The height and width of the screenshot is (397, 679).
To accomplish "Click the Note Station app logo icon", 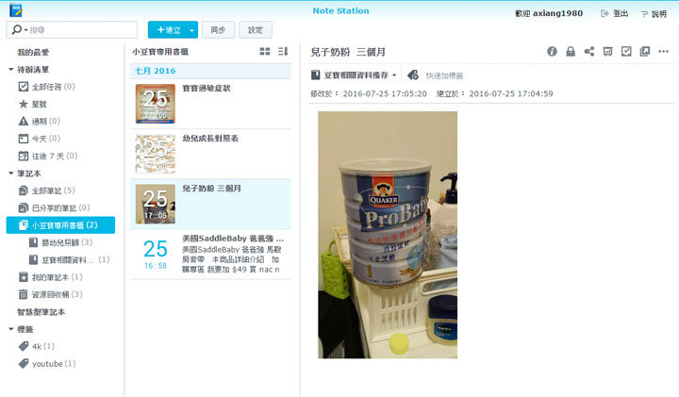I will (16, 10).
